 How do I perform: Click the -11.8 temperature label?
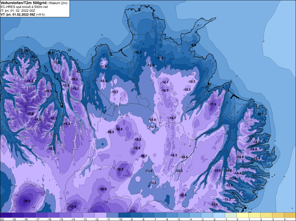click(x=103, y=66)
